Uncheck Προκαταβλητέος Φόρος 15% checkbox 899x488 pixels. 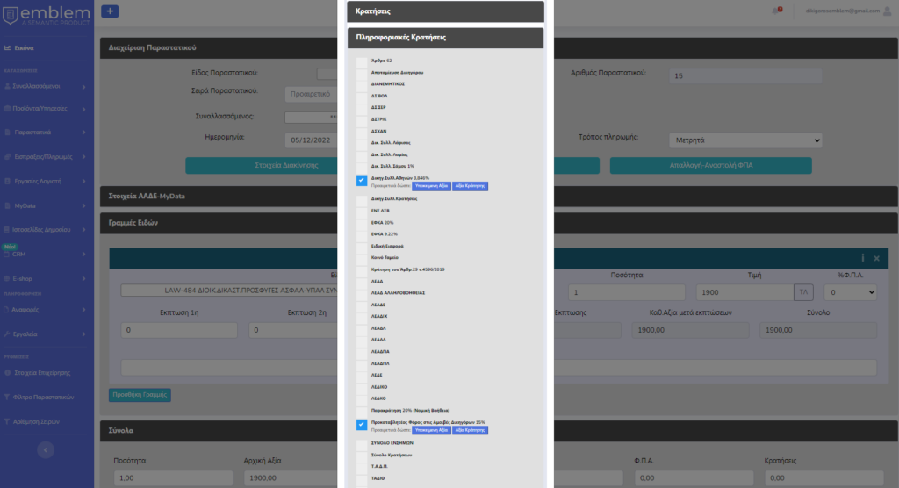[x=362, y=425]
